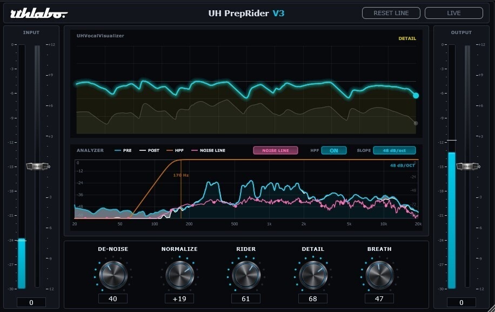This screenshot has width=495, height=312.
Task: Click the uhlabo logo
Action: click(39, 14)
